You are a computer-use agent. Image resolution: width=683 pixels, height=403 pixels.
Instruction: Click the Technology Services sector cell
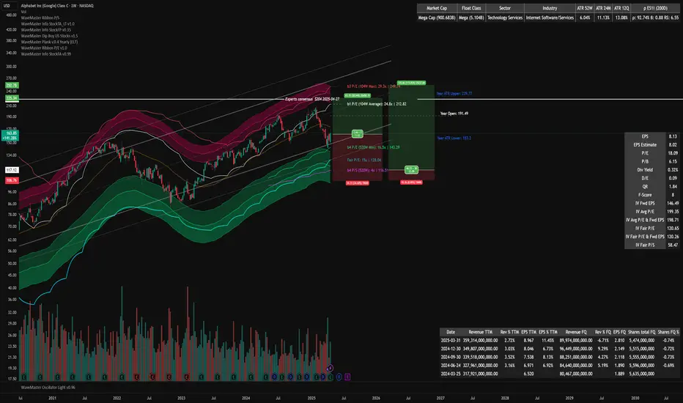click(x=505, y=18)
